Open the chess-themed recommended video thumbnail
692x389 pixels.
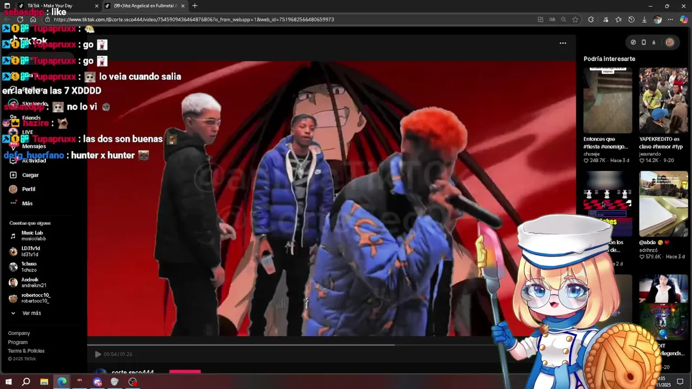608,204
